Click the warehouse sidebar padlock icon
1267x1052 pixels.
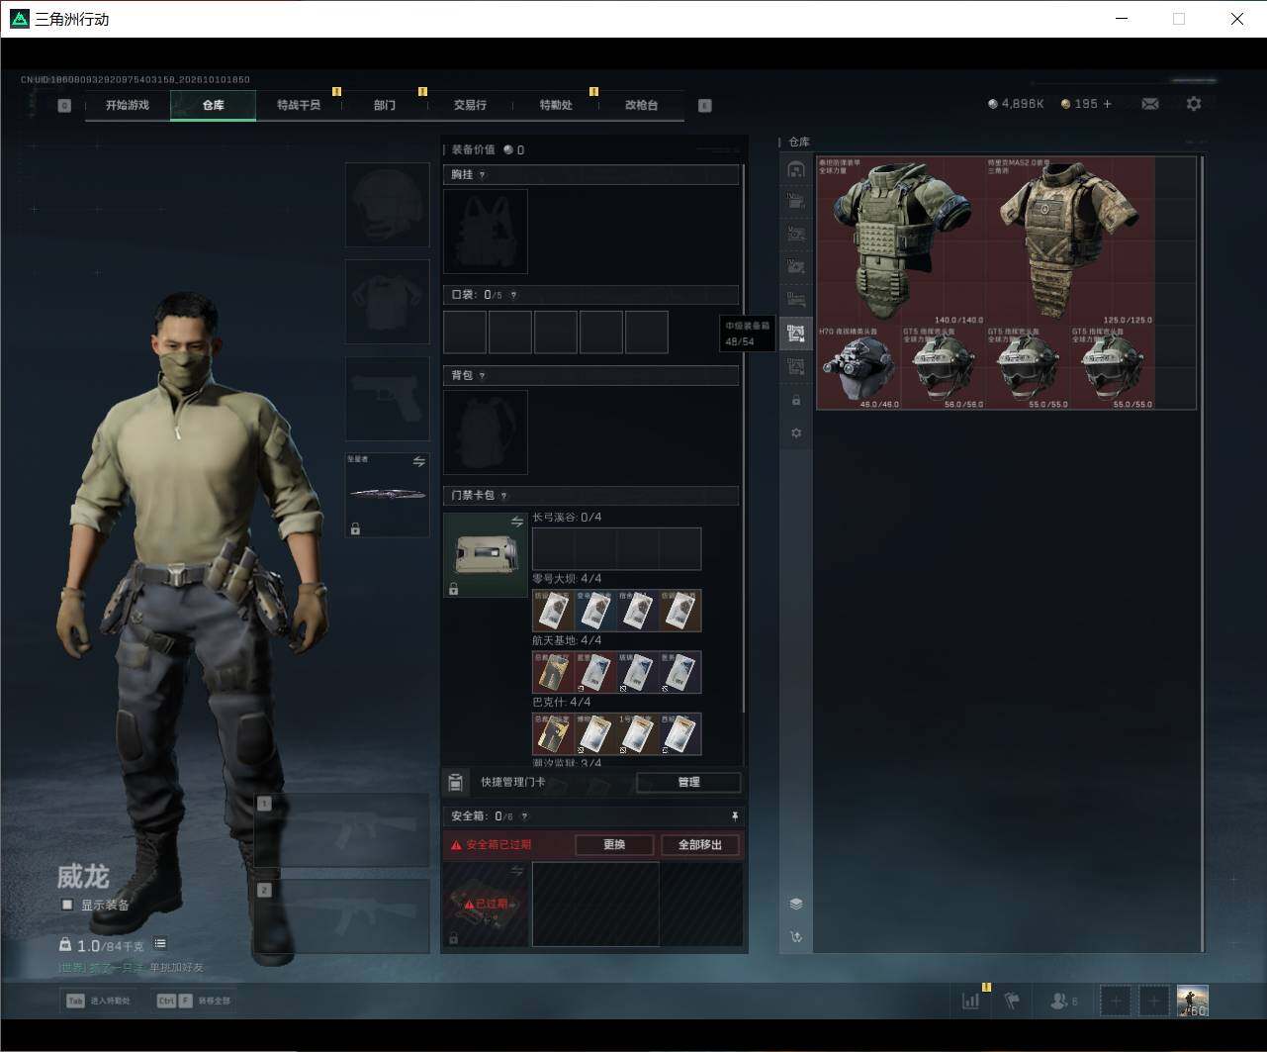click(x=796, y=400)
